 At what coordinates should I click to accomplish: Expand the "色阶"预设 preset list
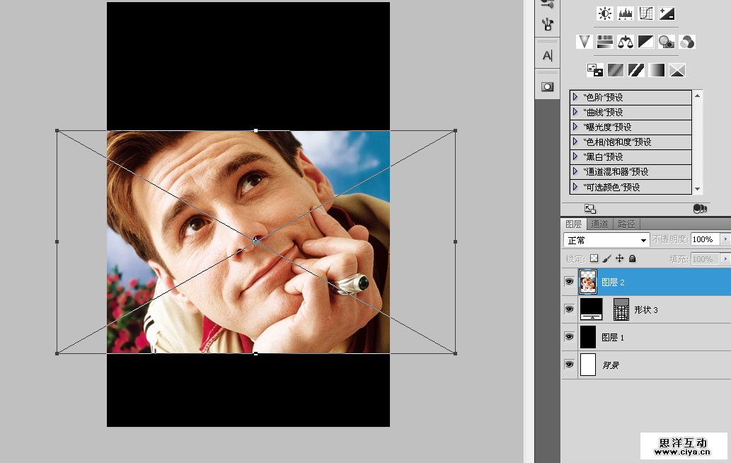tap(575, 97)
